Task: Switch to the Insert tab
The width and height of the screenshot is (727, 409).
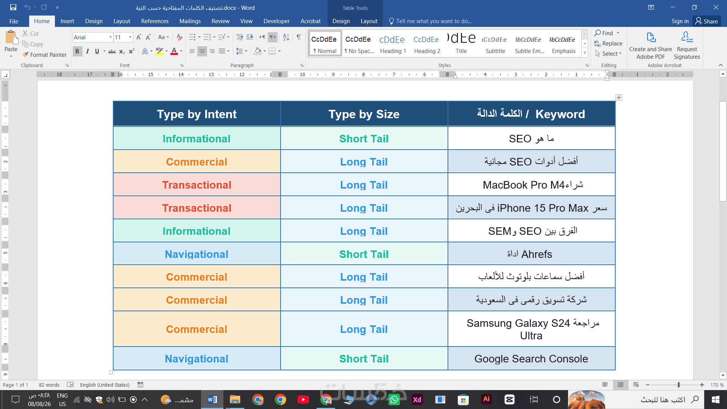Action: tap(67, 21)
